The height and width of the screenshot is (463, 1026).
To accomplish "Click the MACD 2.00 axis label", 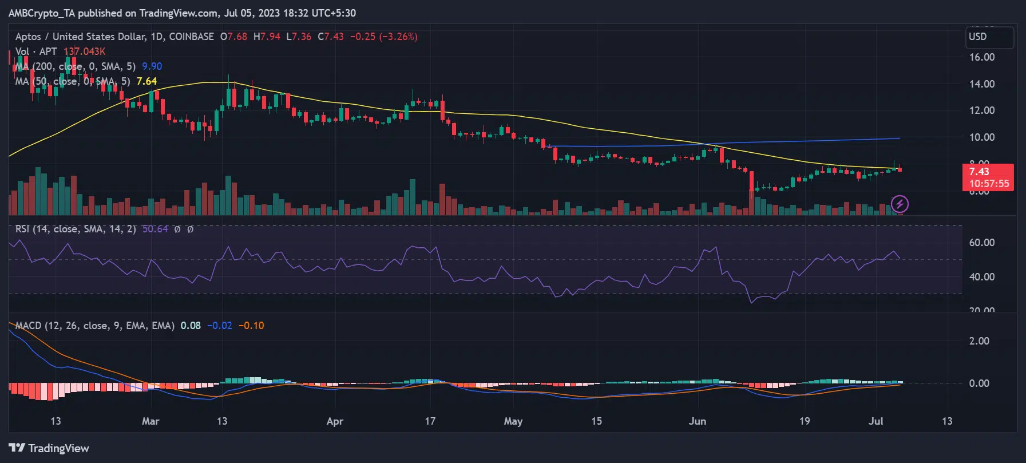I will (979, 341).
